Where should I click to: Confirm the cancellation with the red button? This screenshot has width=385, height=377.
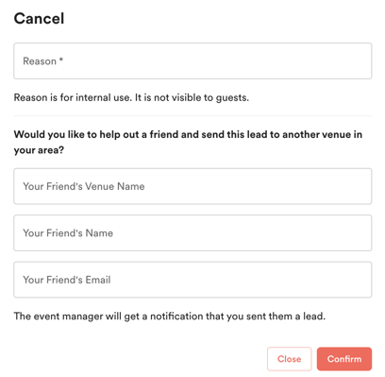344,359
